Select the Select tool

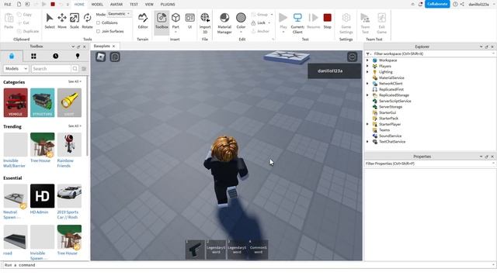coord(50,21)
